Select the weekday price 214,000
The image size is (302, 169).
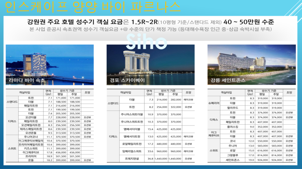pos(162,99)
